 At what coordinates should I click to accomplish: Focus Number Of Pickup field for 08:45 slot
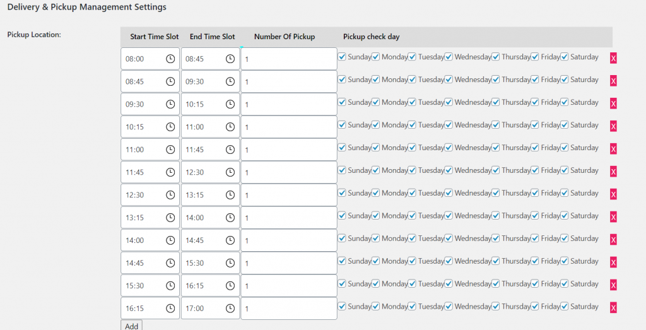pos(289,81)
